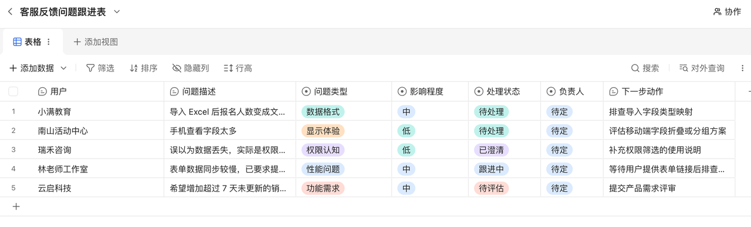Click the 已澄清 status tag
The image size is (751, 227).
(491, 150)
